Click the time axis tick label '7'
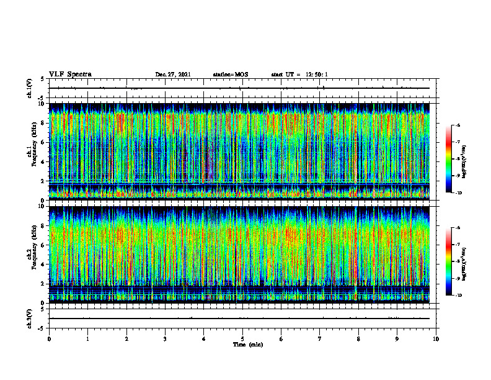This screenshot has width=491, height=380. pos(320,339)
